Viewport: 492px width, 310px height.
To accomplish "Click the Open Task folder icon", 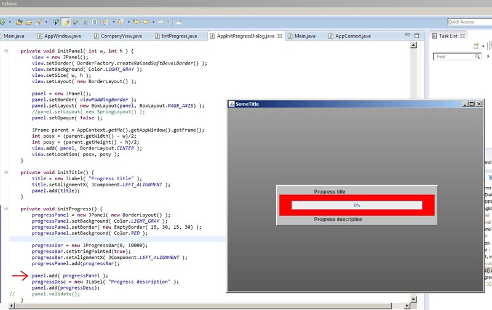I will pyautogui.click(x=29, y=22).
